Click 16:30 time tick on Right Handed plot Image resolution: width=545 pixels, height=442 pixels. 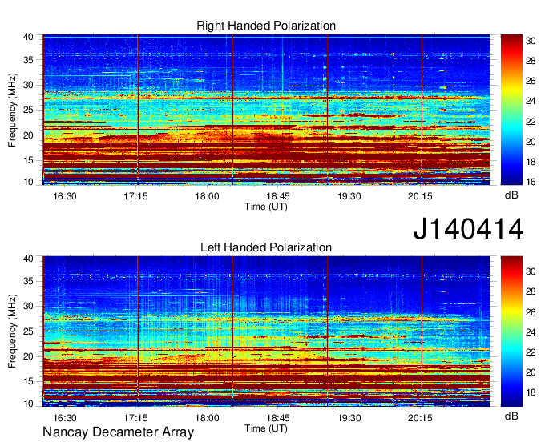65,196
